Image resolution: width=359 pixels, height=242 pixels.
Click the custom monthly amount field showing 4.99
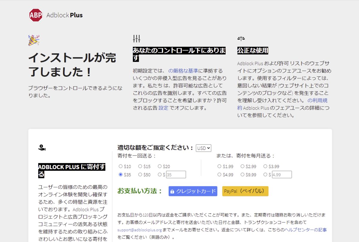pos(282,175)
